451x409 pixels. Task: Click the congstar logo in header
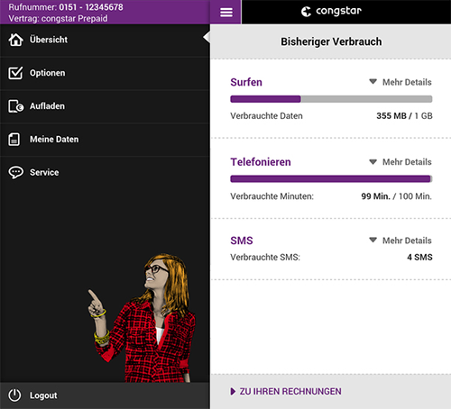coord(331,12)
